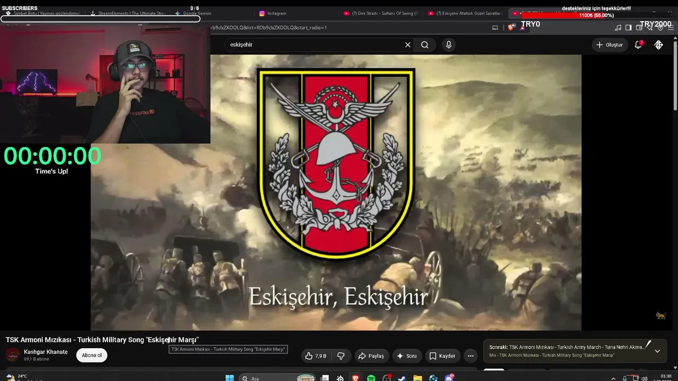Toggle the browser sidebar panel icon
Image resolution: width=678 pixels, height=381 pixels.
[x=628, y=28]
